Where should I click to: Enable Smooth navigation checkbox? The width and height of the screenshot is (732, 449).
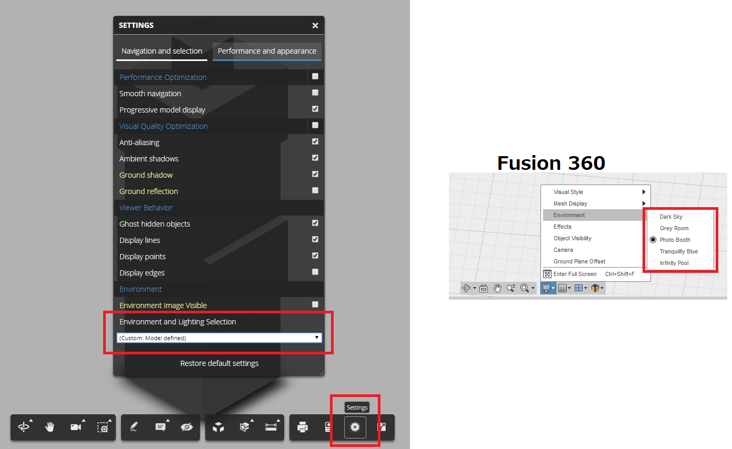[x=315, y=93]
